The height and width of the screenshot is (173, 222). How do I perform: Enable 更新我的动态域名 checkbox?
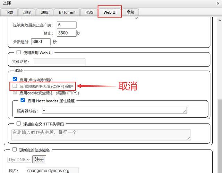pos(15,149)
